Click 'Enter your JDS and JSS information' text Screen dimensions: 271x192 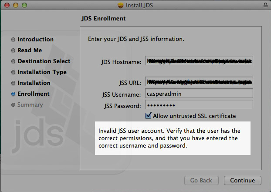click(136, 39)
